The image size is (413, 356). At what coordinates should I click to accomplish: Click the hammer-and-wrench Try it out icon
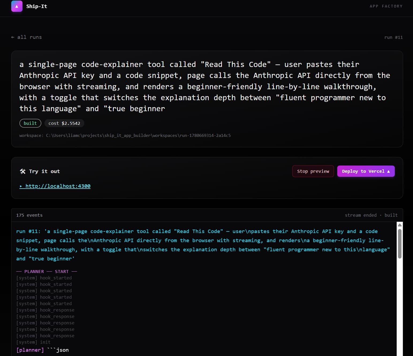(x=23, y=171)
